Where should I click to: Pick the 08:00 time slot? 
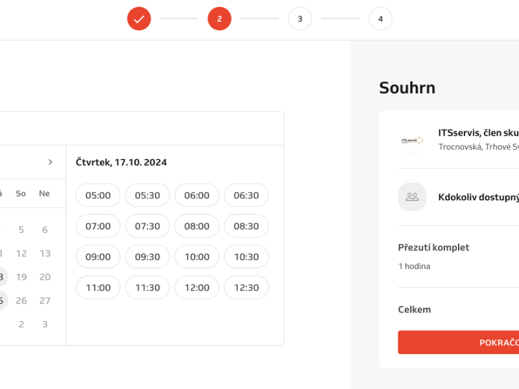(197, 226)
